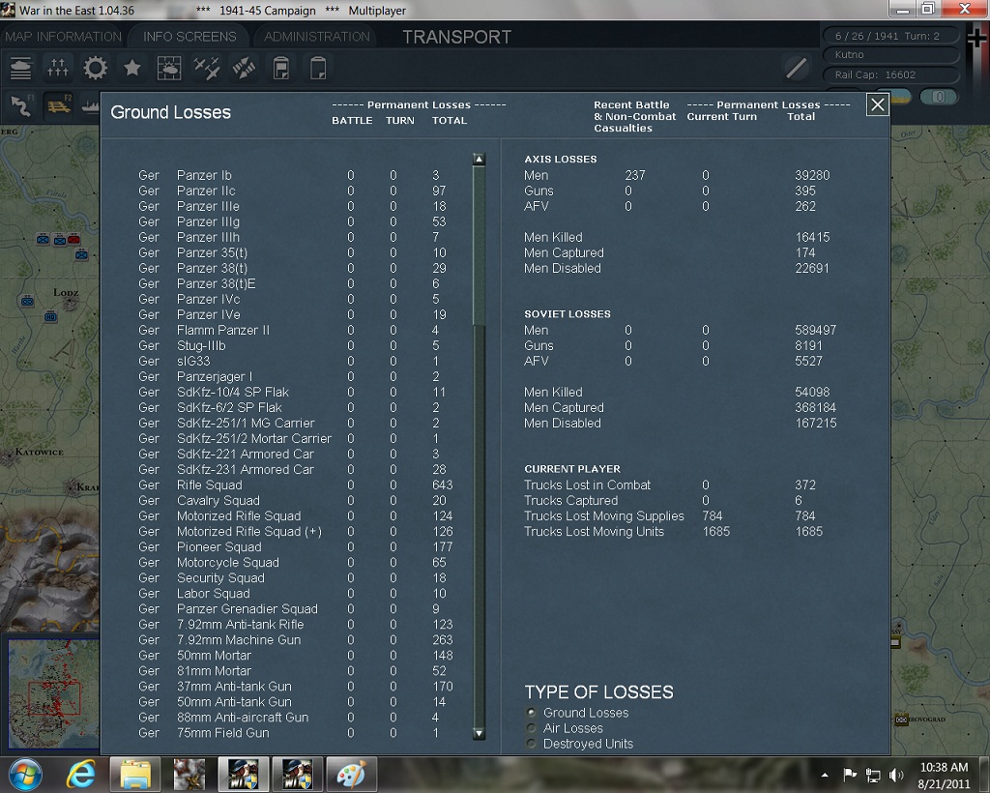Select the F2 rail transport mode icon
Screen dimensions: 990x793
[x=58, y=105]
